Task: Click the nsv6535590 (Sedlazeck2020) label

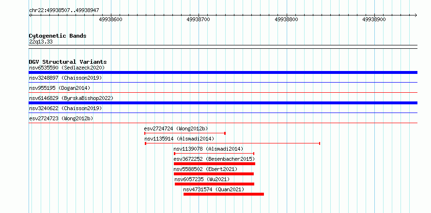Action: [67, 68]
